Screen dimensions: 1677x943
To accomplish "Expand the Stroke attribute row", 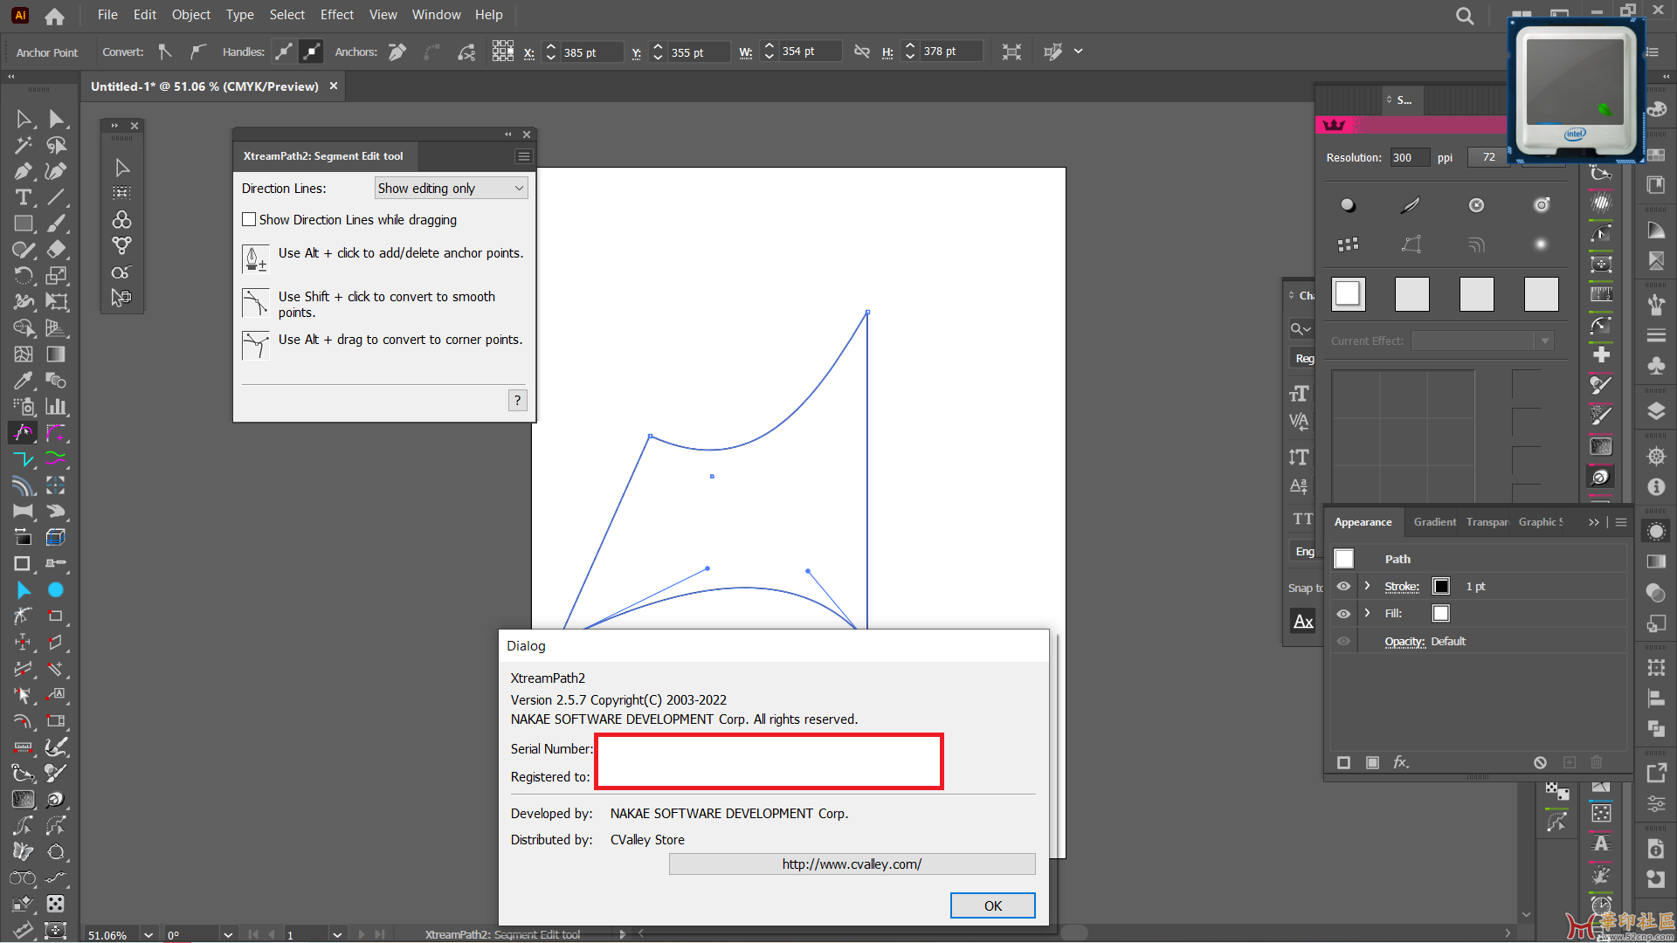I will [x=1368, y=586].
